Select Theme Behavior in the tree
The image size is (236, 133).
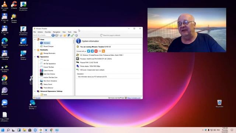tap(48, 88)
